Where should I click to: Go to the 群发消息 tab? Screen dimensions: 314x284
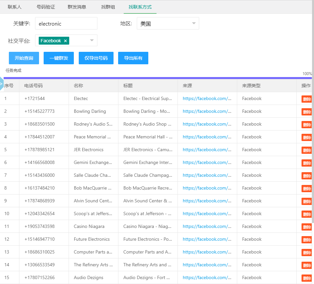[77, 7]
